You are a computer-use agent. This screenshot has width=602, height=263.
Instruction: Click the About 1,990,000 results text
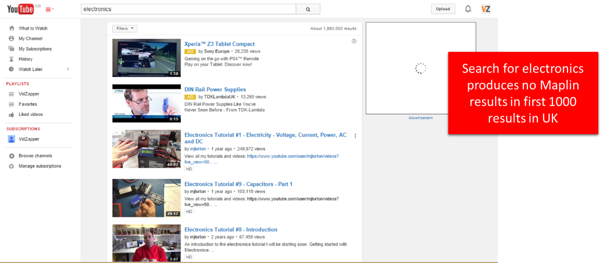[333, 28]
